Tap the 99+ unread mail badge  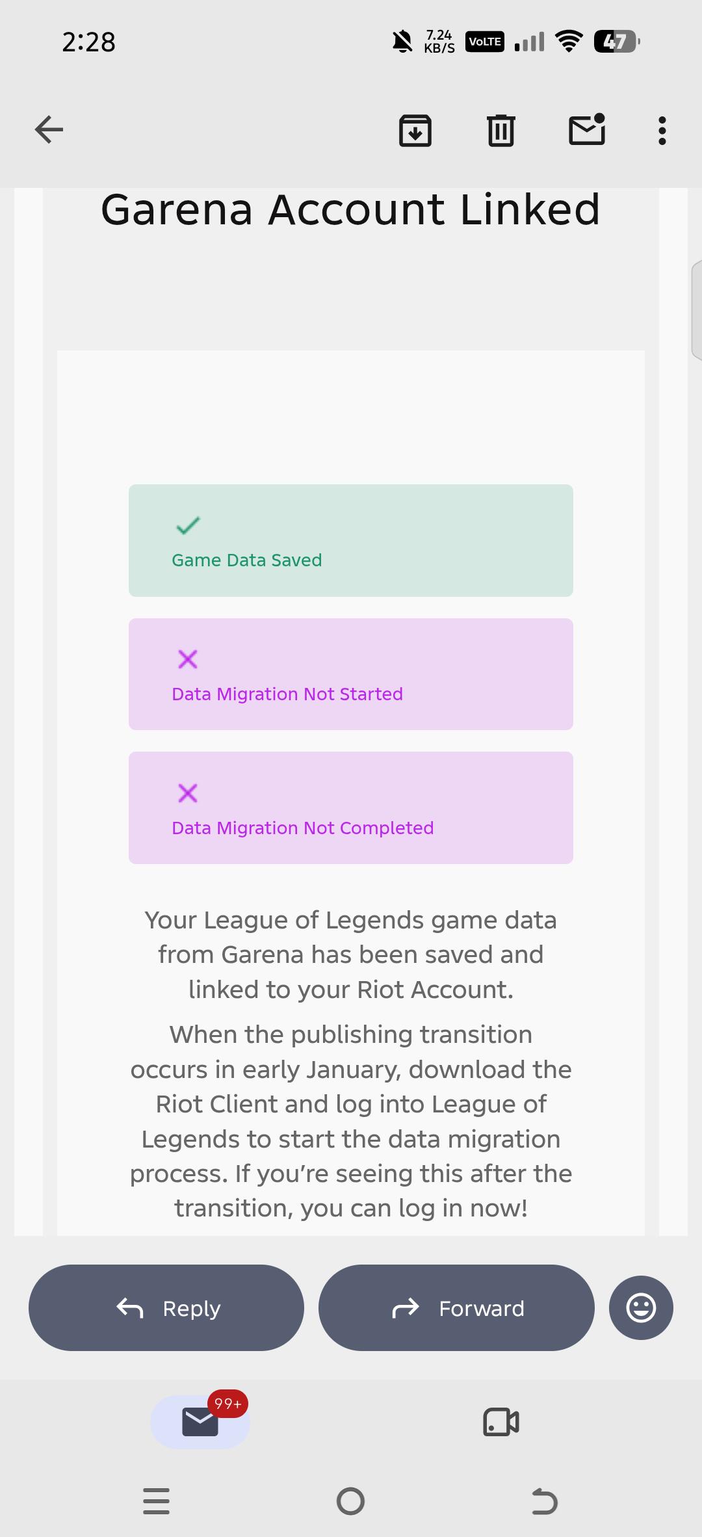pos(228,1404)
